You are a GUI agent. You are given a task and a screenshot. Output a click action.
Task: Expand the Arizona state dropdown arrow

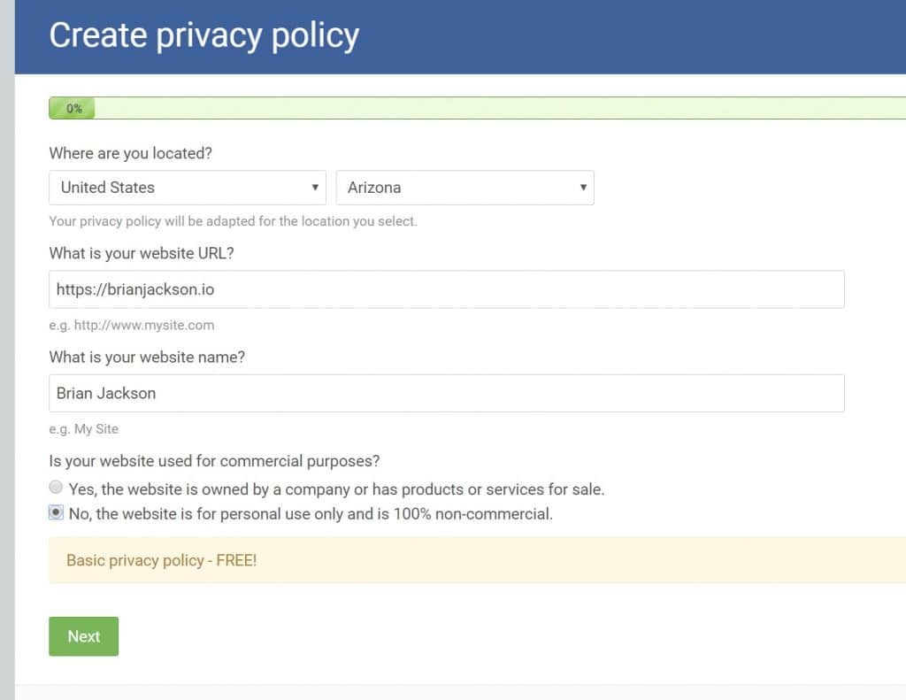pyautogui.click(x=583, y=188)
